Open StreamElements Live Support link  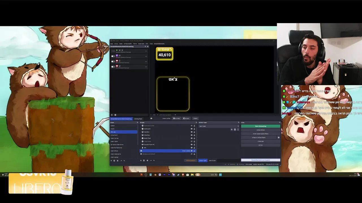tap(260, 160)
